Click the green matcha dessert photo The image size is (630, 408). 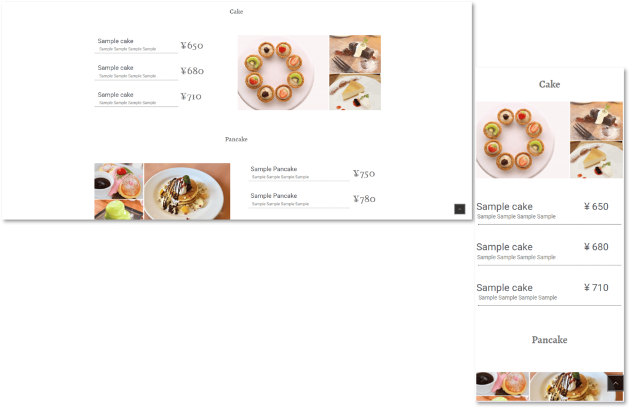click(x=119, y=210)
